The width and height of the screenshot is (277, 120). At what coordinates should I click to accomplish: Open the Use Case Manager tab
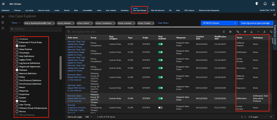[x=140, y=10]
